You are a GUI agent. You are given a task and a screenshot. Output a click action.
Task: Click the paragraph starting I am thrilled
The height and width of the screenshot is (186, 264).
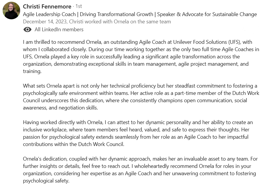pyautogui.click(x=141, y=57)
